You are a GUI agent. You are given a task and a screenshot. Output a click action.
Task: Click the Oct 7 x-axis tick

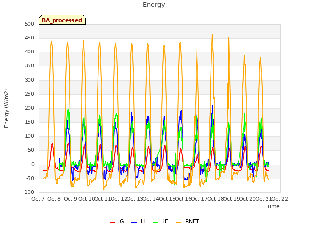(x=38, y=199)
